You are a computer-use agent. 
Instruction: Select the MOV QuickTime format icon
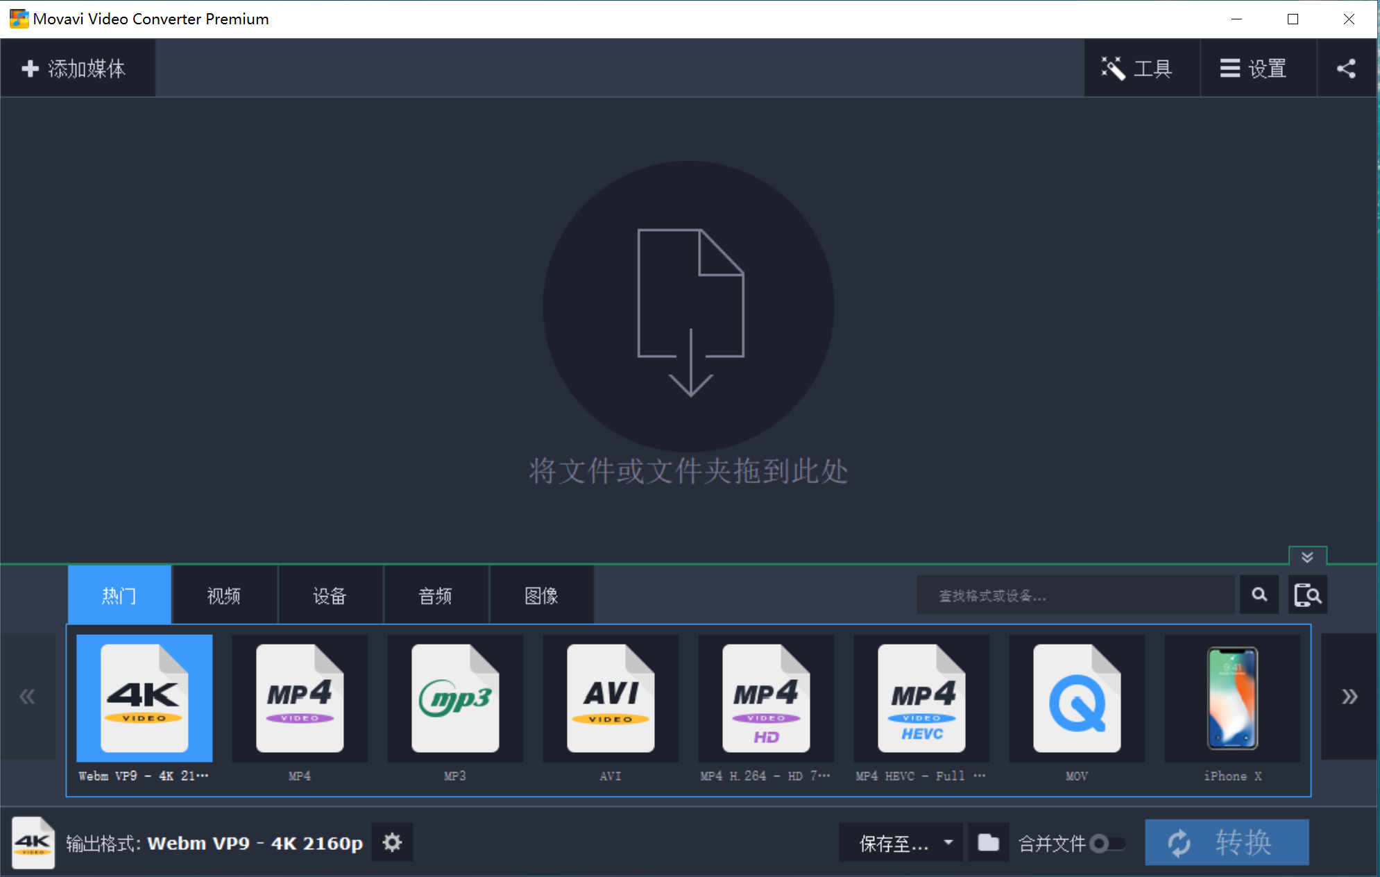pos(1077,698)
